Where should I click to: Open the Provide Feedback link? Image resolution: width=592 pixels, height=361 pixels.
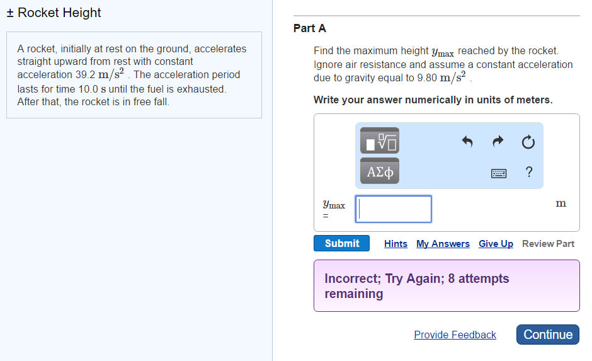(x=455, y=335)
